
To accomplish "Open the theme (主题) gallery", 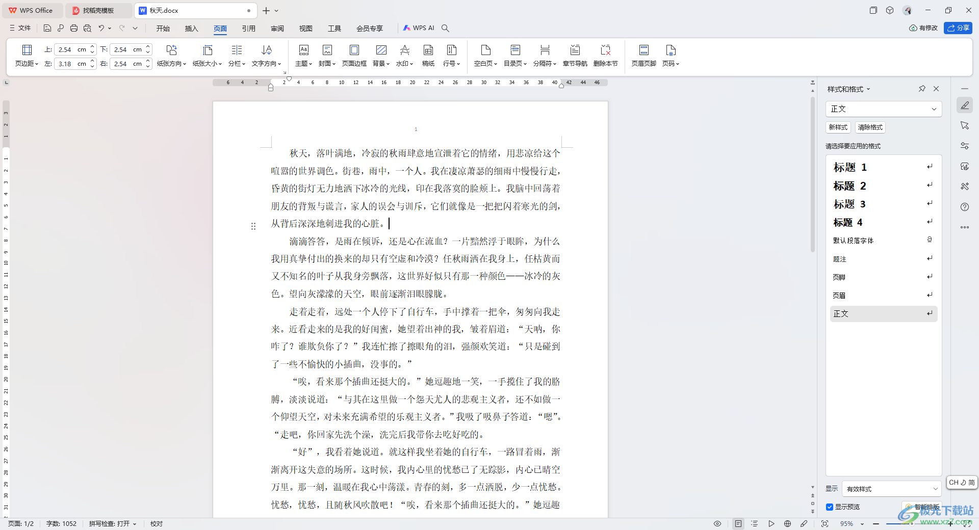I will [x=303, y=56].
